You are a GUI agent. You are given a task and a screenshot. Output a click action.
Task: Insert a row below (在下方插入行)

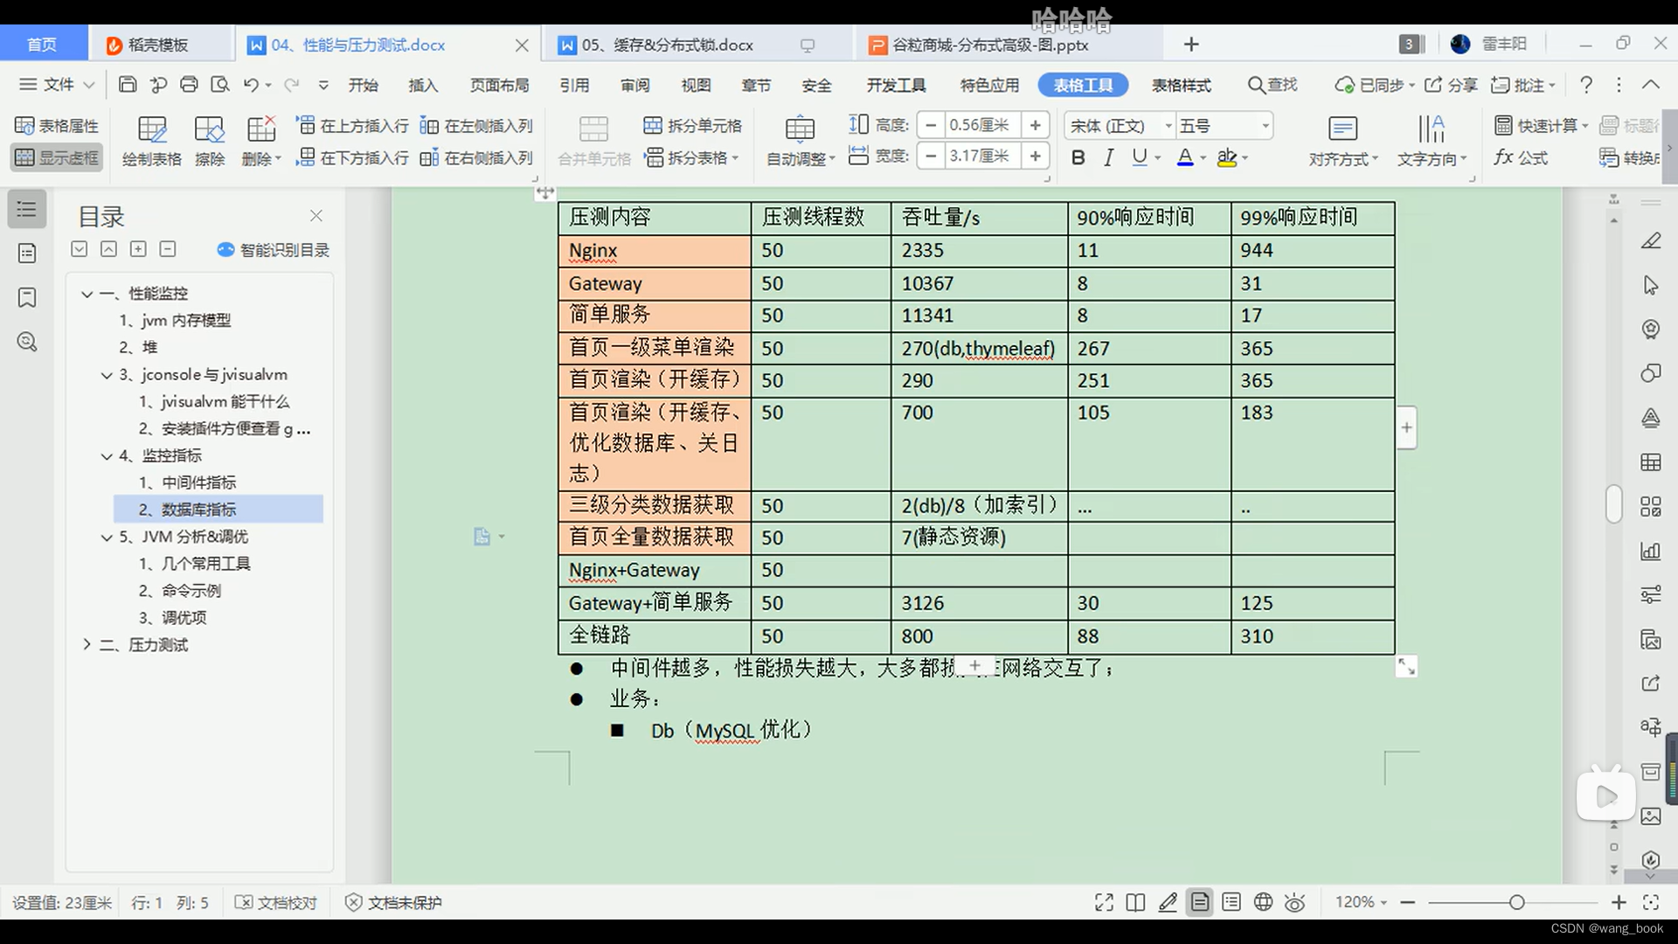click(x=352, y=157)
